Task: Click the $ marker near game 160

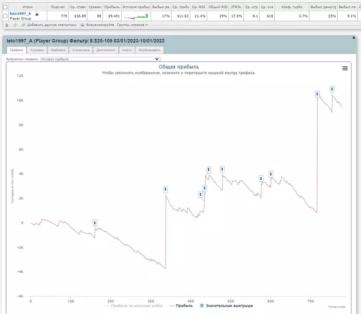Action: pyautogui.click(x=94, y=223)
